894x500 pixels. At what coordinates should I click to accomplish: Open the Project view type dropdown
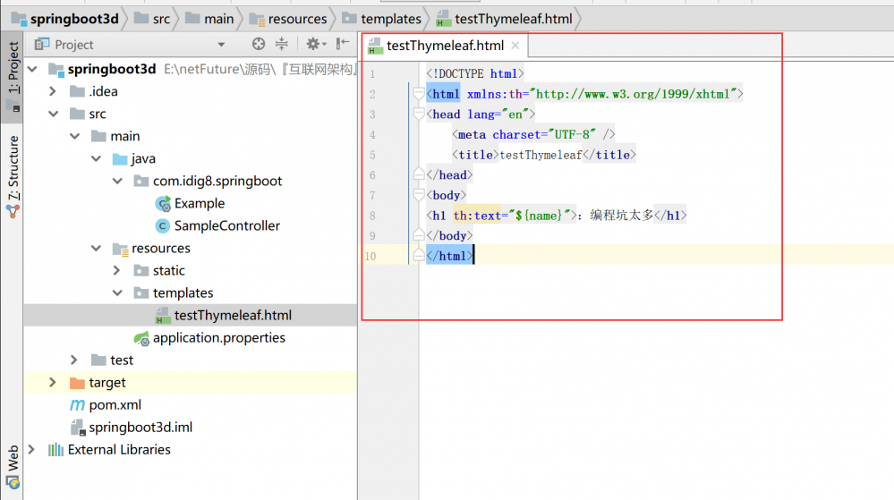click(x=221, y=45)
